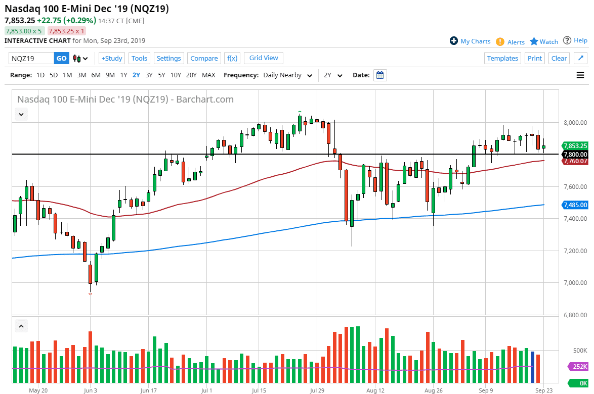Open the candlestick chart type selector
594x394 pixels.
coord(80,58)
